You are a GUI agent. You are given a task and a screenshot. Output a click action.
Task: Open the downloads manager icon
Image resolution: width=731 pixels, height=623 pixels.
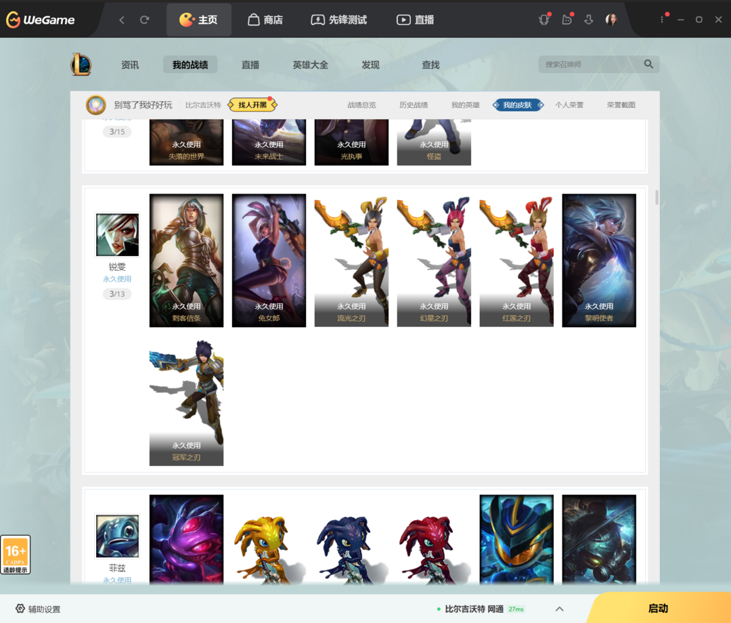[589, 20]
